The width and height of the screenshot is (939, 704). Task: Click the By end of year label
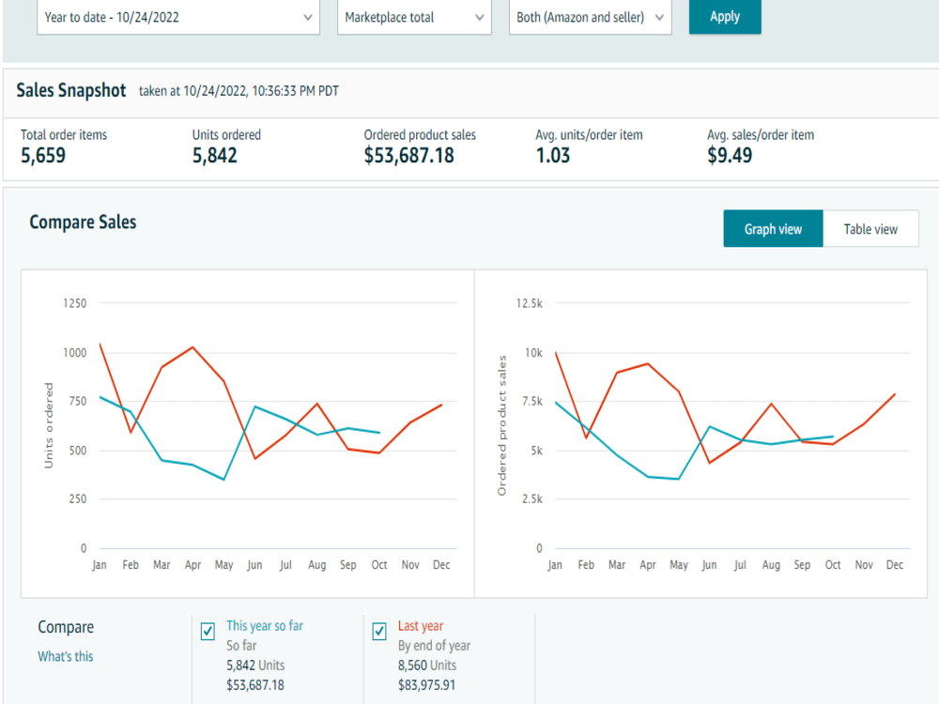[x=434, y=646]
